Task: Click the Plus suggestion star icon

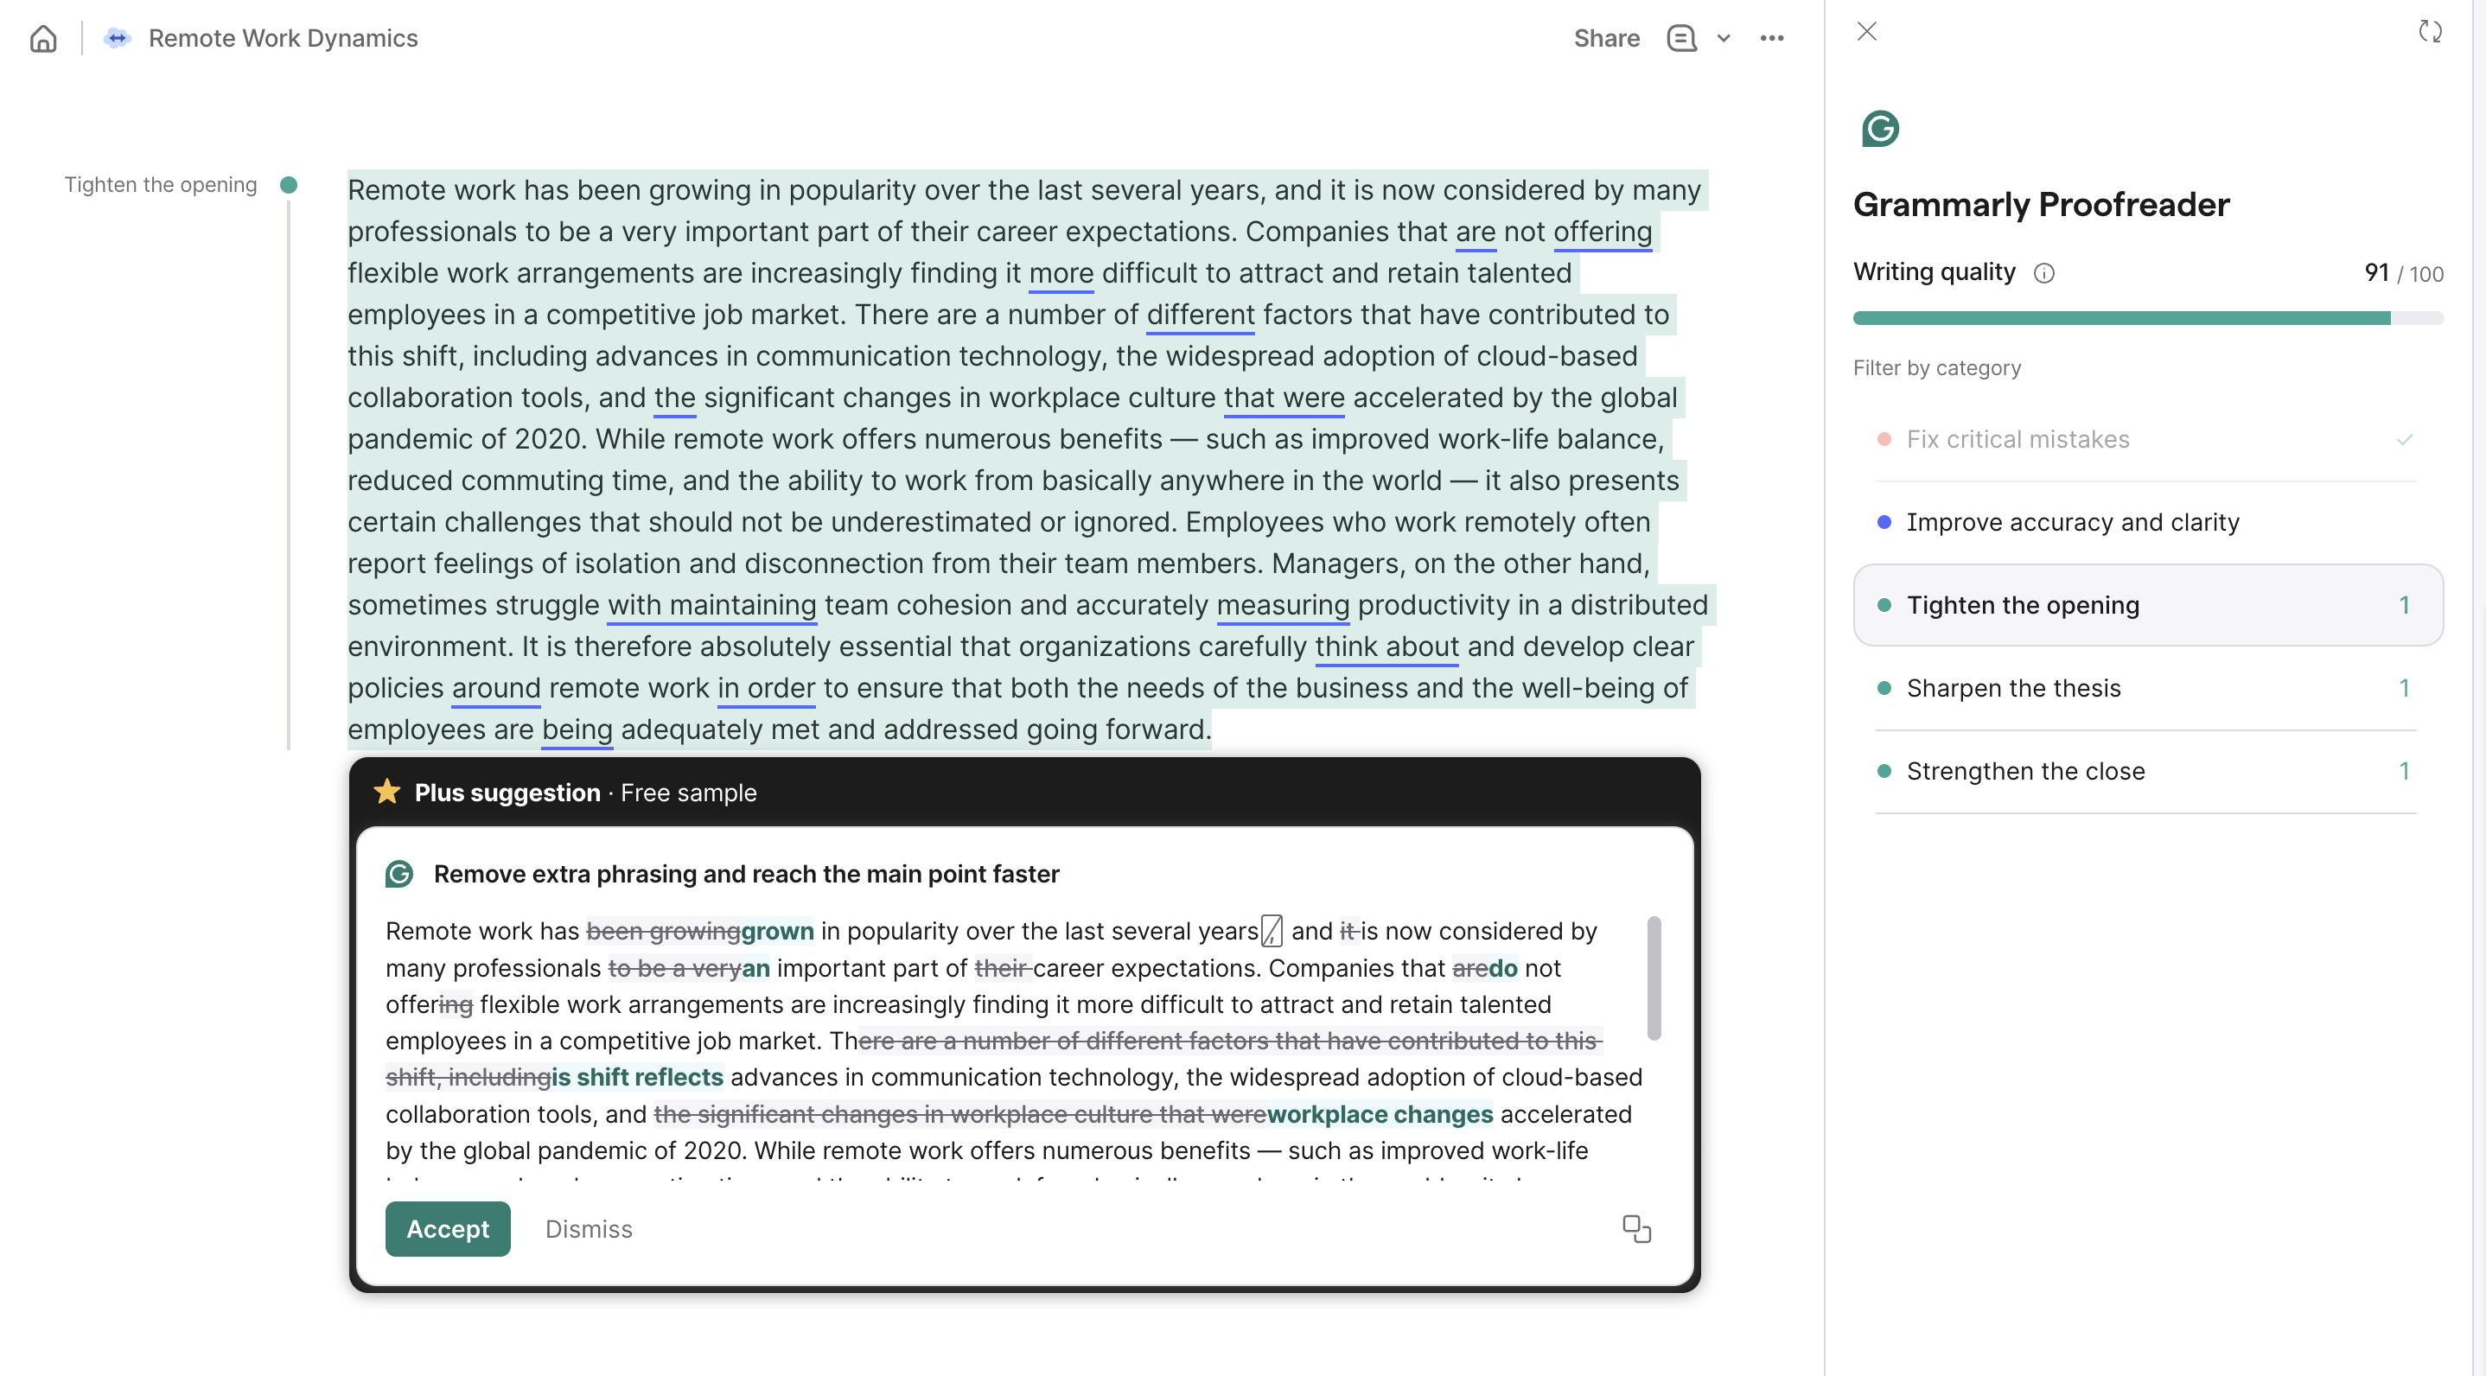Action: (x=387, y=791)
